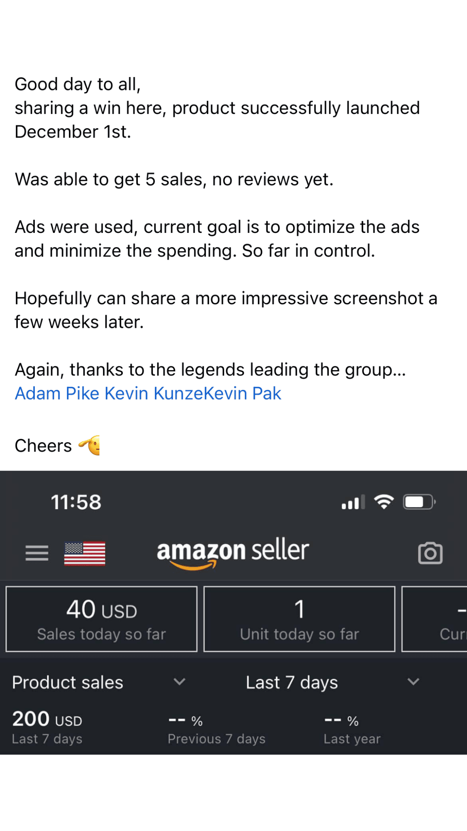Image resolution: width=467 pixels, height=831 pixels.
Task: Tap the Amazon Seller logo
Action: pos(233,553)
